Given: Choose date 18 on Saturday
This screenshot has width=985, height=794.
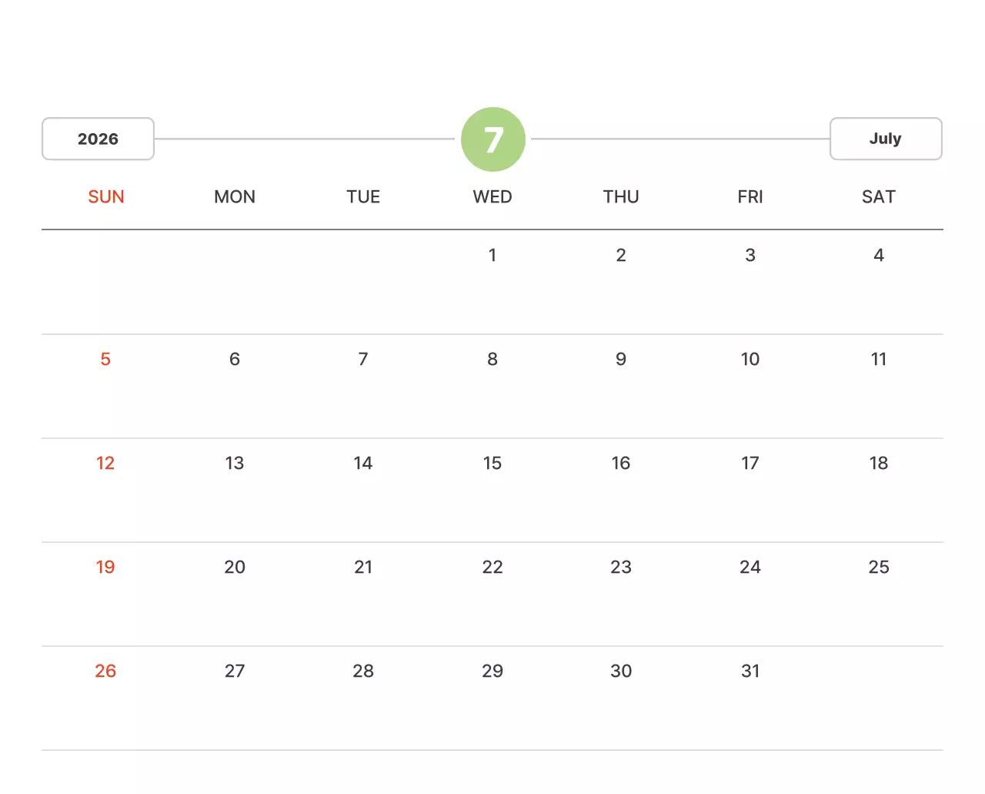Looking at the screenshot, I should point(878,464).
